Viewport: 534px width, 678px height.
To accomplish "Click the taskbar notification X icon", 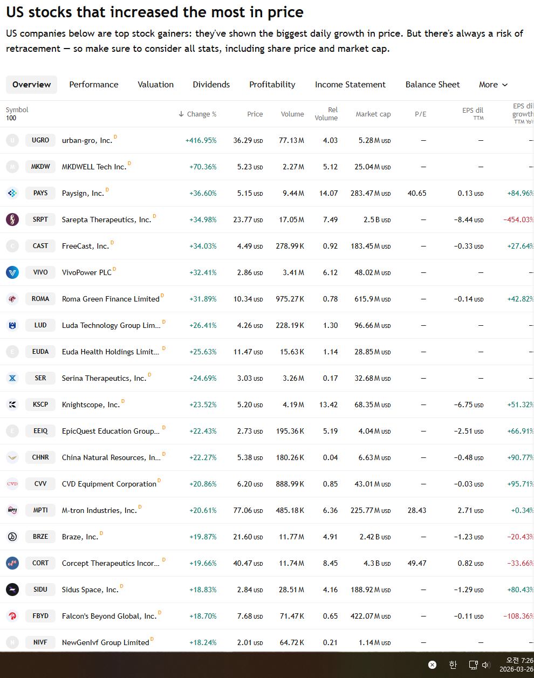I will 432,665.
